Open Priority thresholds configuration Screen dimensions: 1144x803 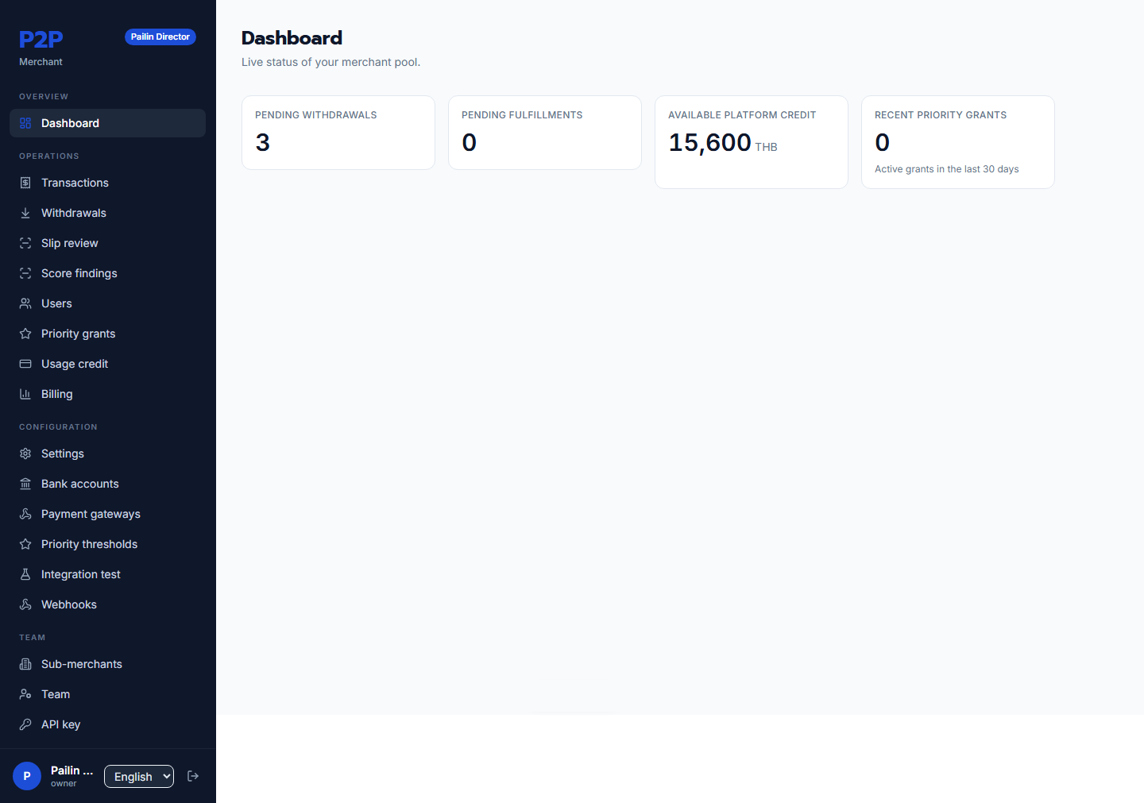(x=107, y=544)
